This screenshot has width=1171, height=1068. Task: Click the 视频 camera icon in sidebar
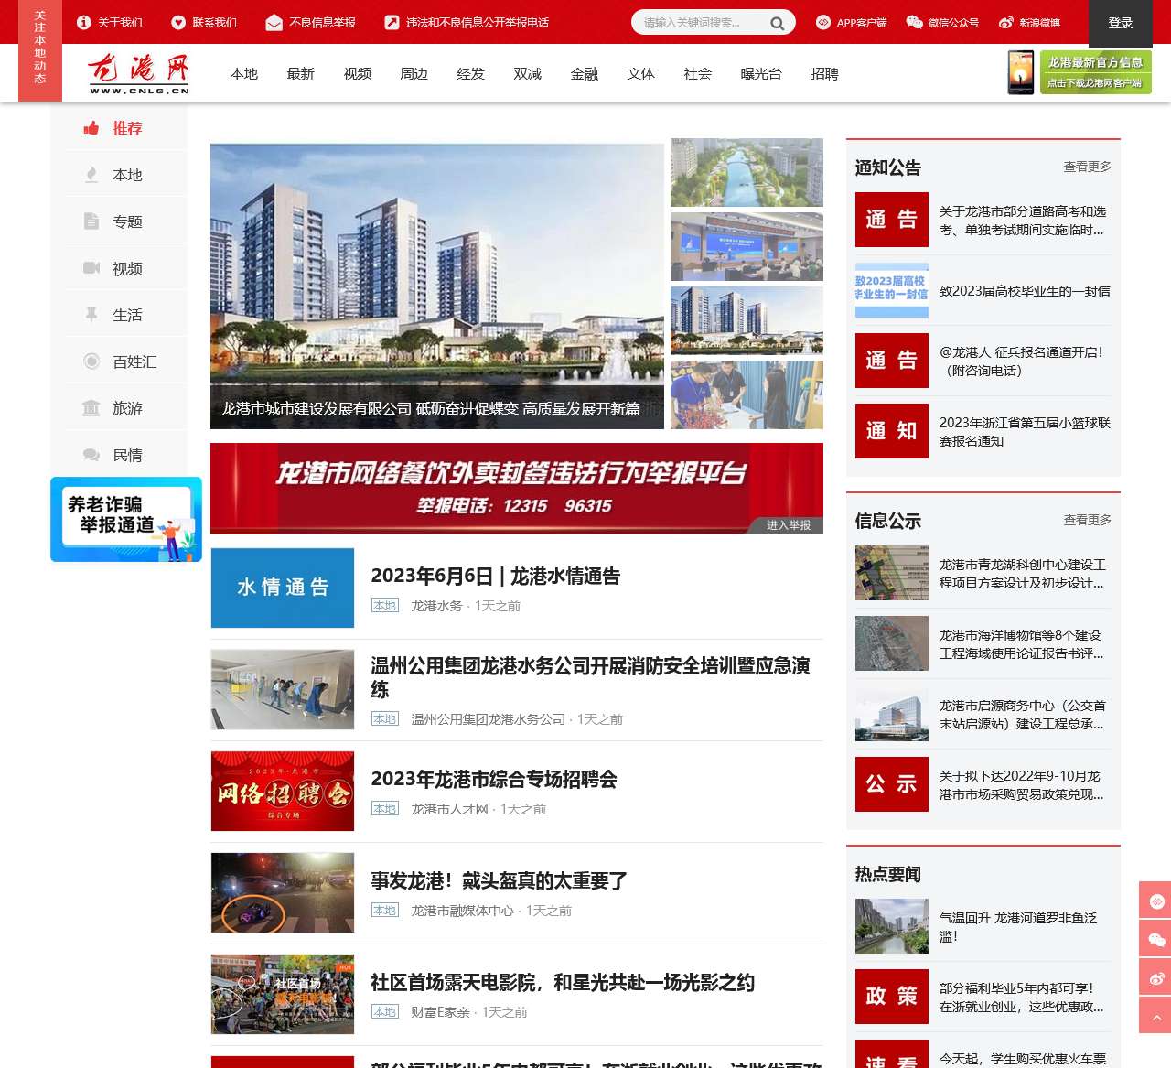coord(91,268)
